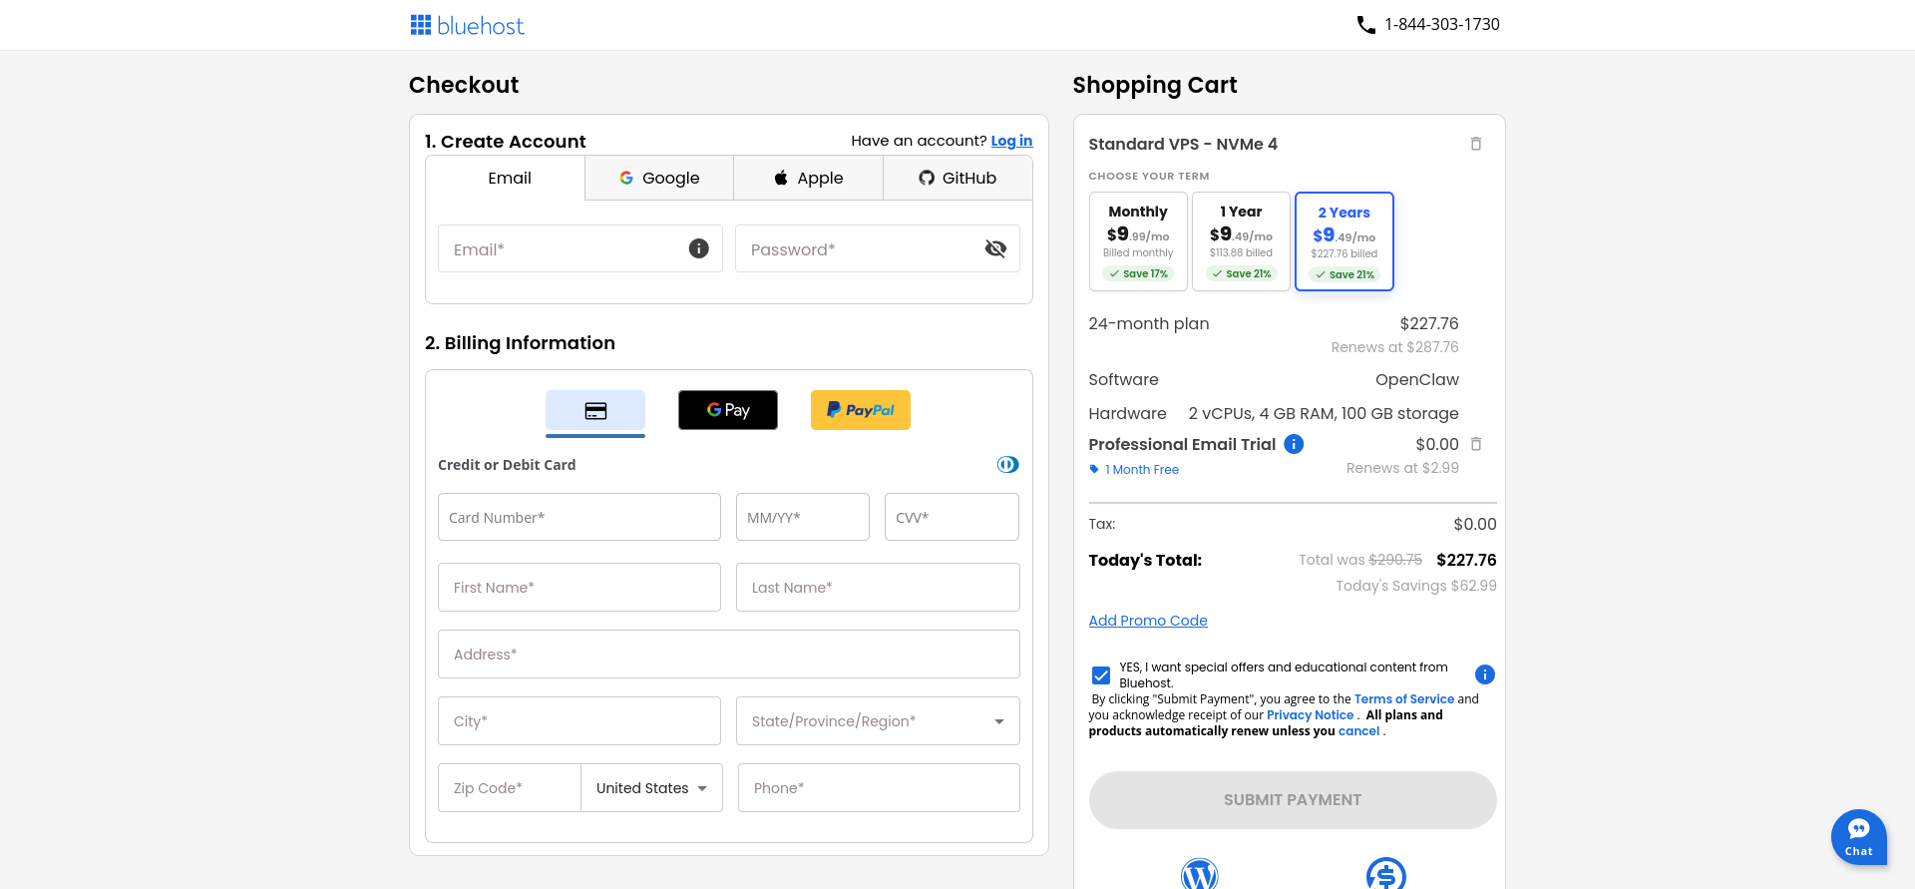The image size is (1915, 889).
Task: Click the crossed-out $290.75 total
Action: pos(1395,560)
